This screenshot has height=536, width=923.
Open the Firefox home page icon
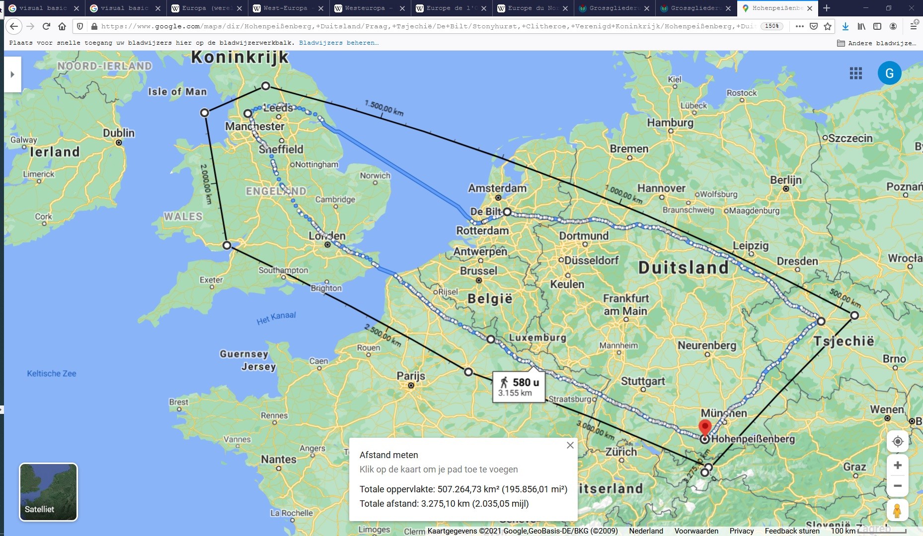click(62, 26)
